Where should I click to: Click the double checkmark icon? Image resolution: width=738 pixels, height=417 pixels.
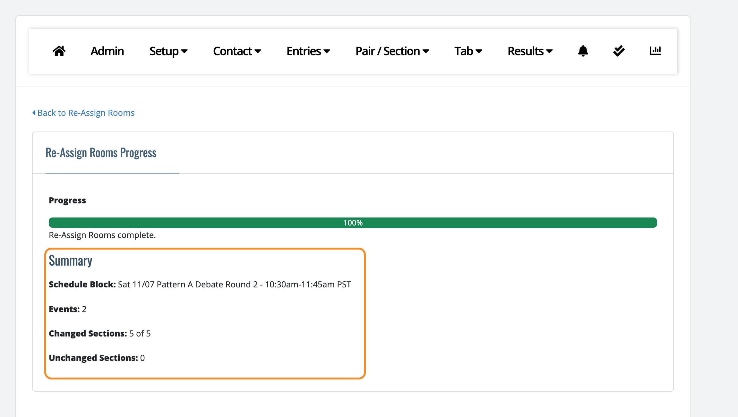click(x=619, y=51)
